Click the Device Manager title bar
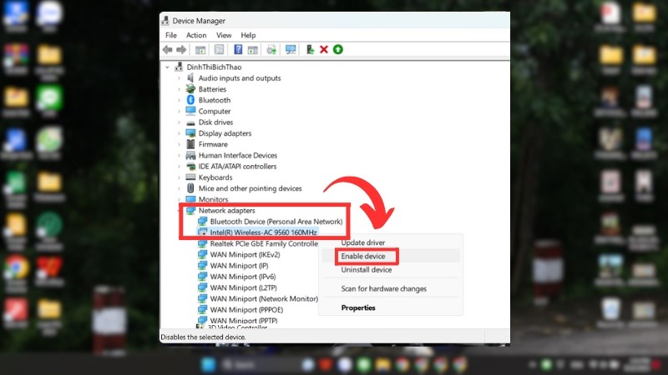 335,20
